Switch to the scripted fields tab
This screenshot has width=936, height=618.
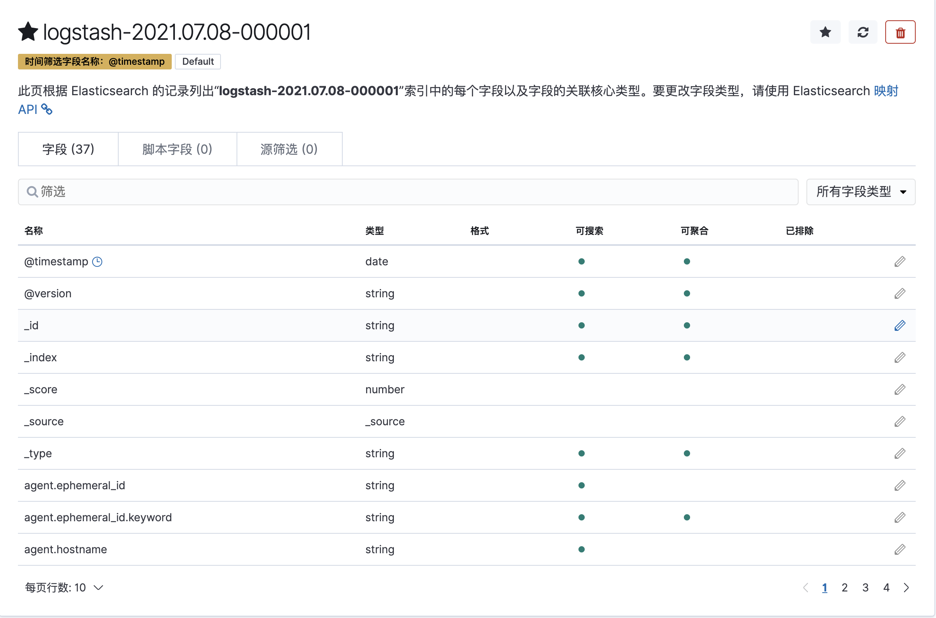178,149
